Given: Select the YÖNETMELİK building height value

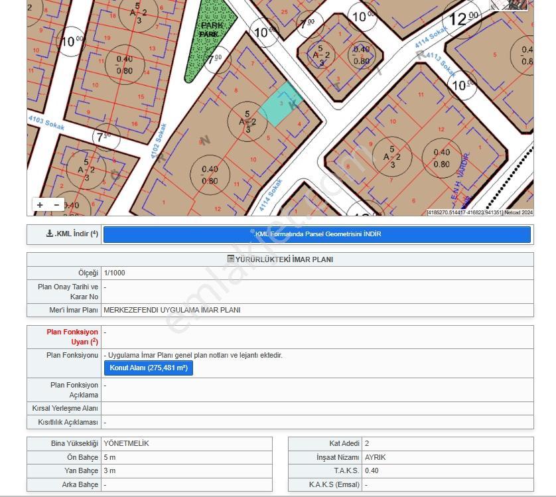Looking at the screenshot, I should tap(126, 443).
